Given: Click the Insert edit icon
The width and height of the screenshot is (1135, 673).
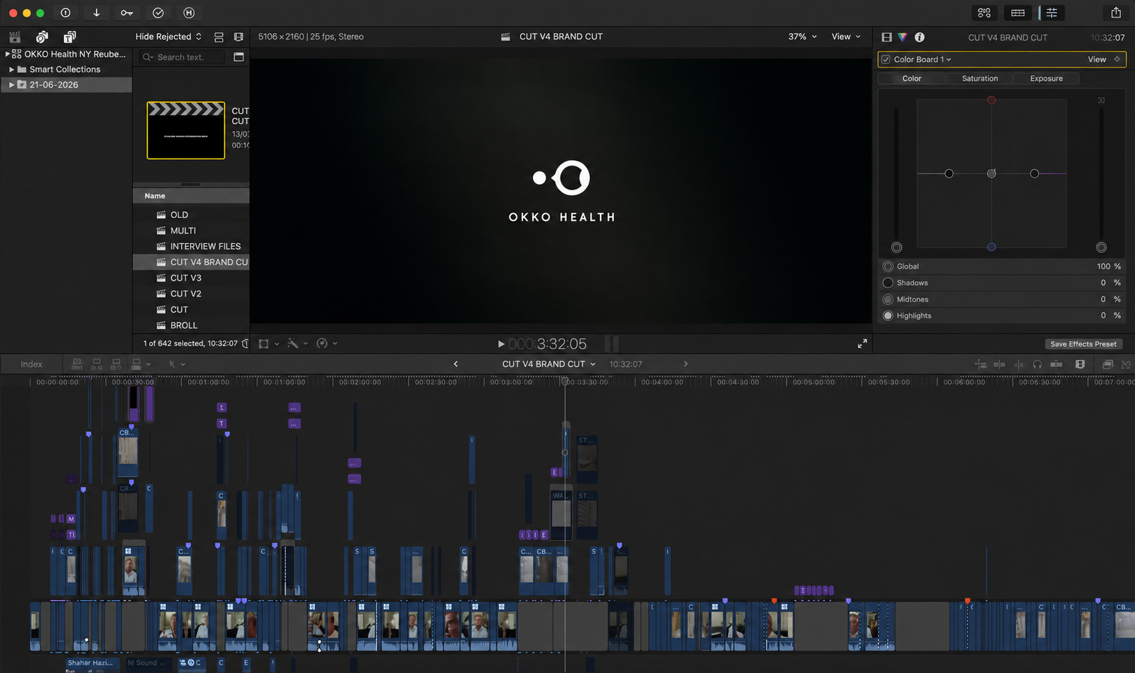Looking at the screenshot, I should click(97, 364).
